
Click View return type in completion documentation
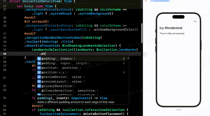tap(103, 98)
